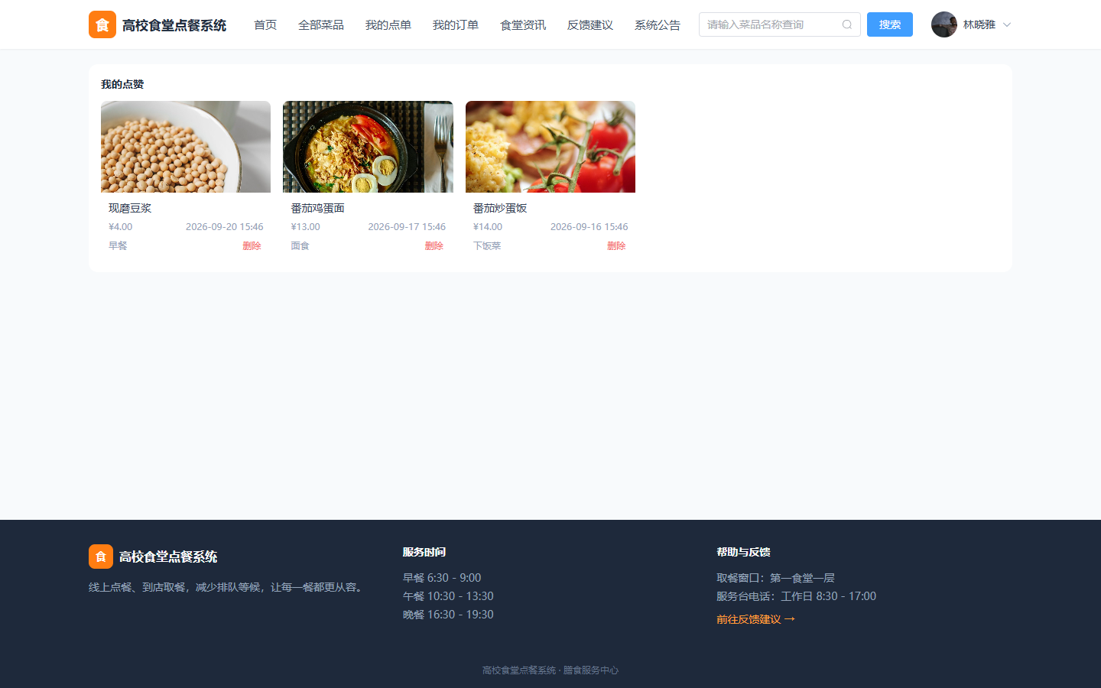Delete the 番茄炒蛋饭 like entry
The width and height of the screenshot is (1101, 688).
[x=616, y=245]
